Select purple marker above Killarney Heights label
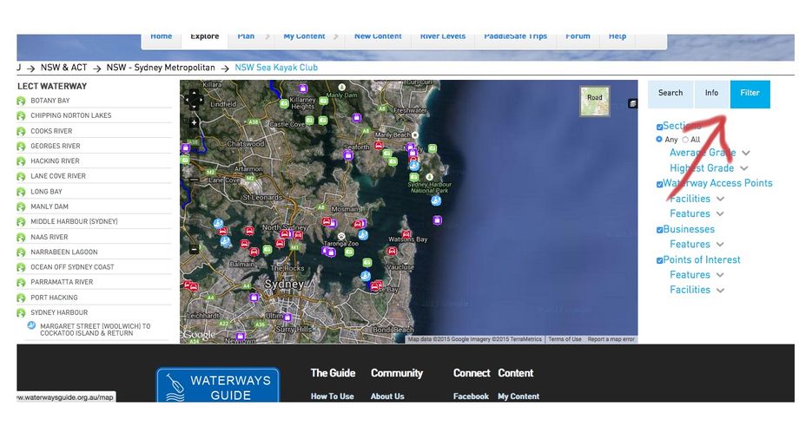The height and width of the screenshot is (439, 799). 303,88
